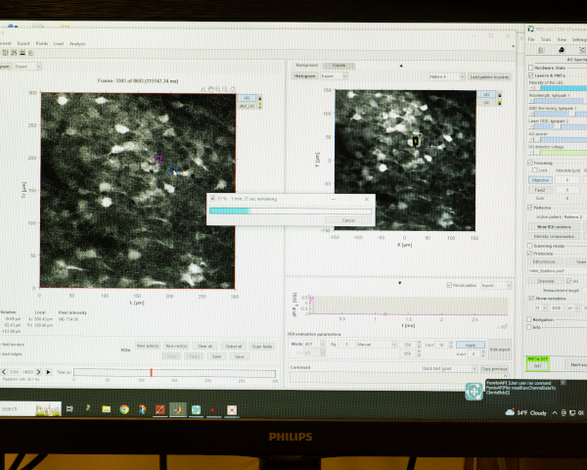Viewport: 587px width, 470px height.
Task: Open the MES window File menu
Action: tap(531, 39)
